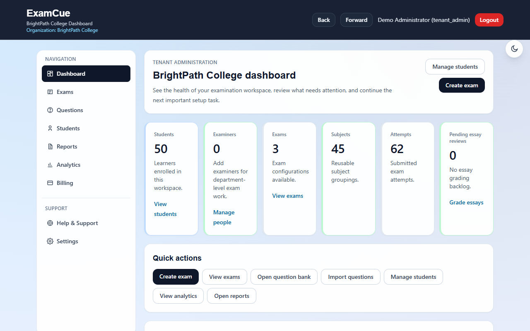Click the Exams list icon in sidebar

click(50, 92)
